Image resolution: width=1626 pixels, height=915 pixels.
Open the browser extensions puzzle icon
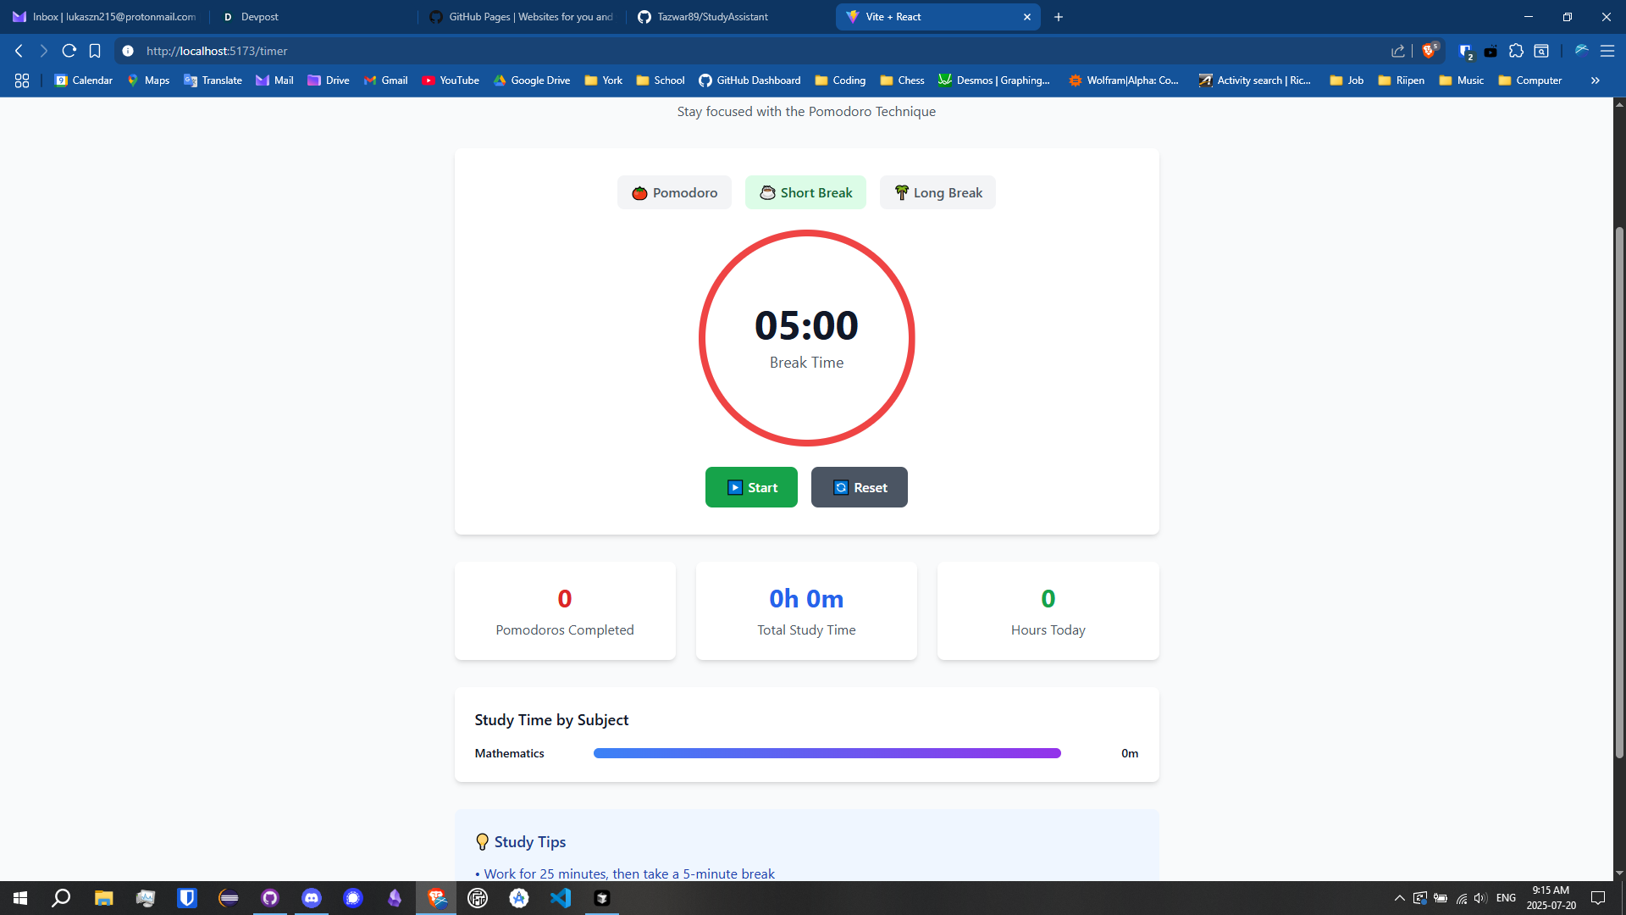[x=1516, y=51]
